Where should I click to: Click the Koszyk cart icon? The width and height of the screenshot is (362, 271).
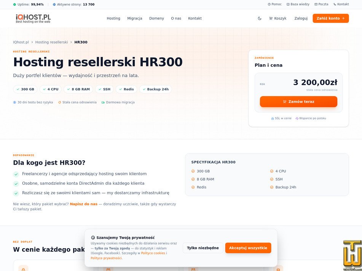pyautogui.click(x=271, y=19)
